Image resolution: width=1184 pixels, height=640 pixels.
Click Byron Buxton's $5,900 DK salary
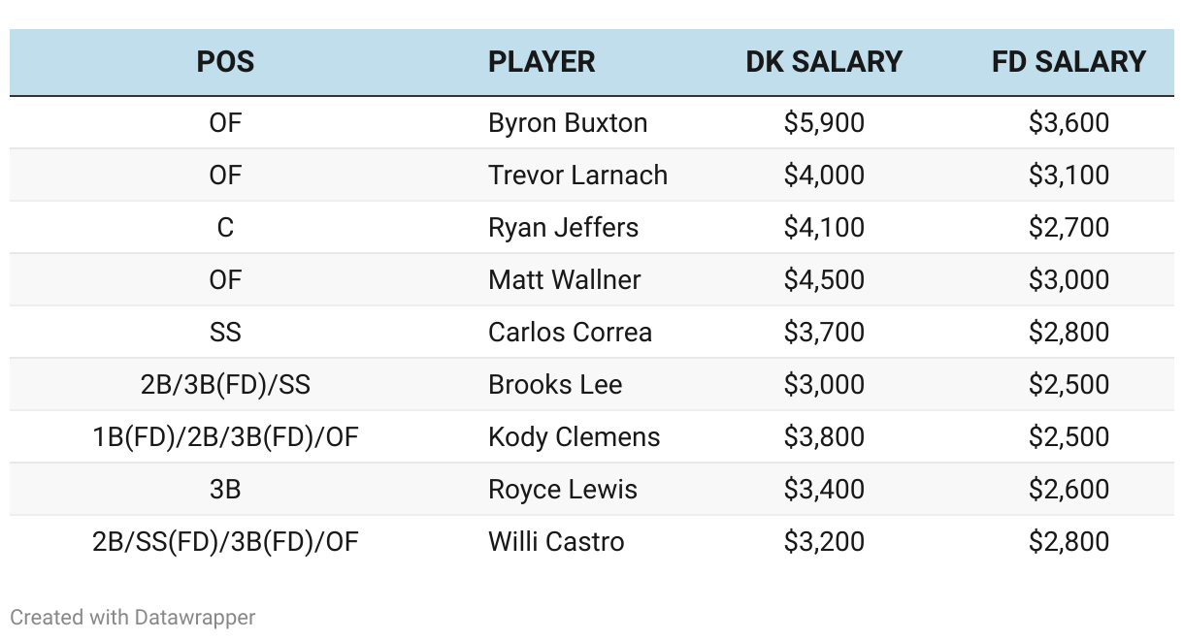click(824, 123)
